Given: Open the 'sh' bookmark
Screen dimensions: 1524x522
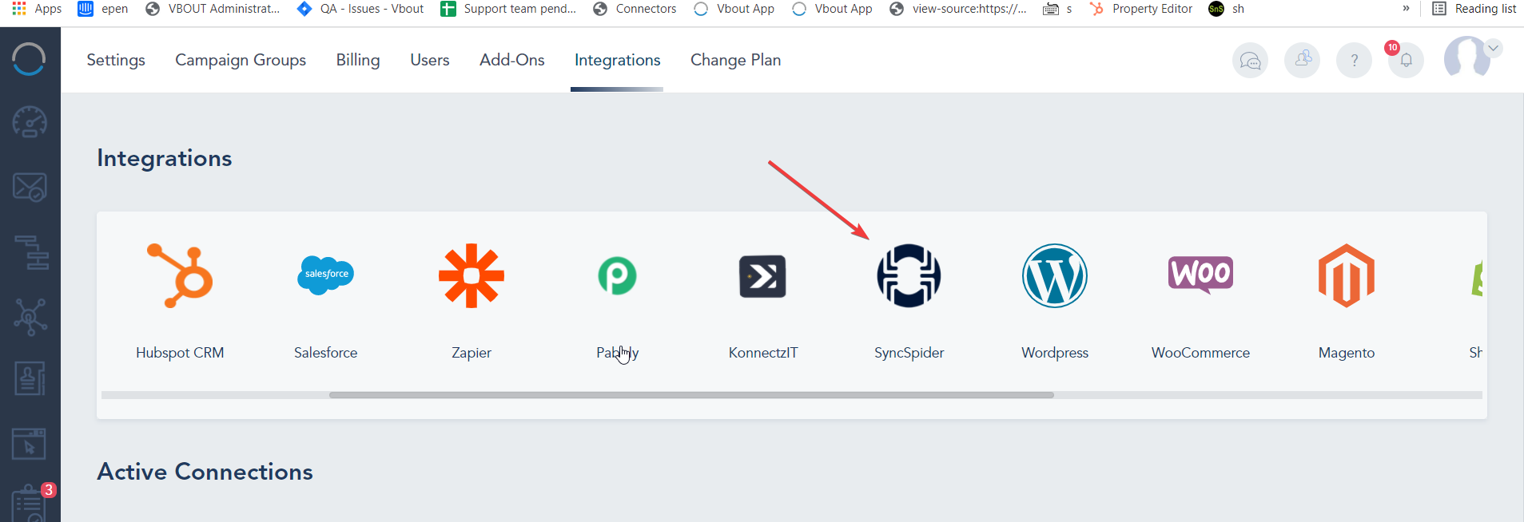Looking at the screenshot, I should coord(1227,9).
